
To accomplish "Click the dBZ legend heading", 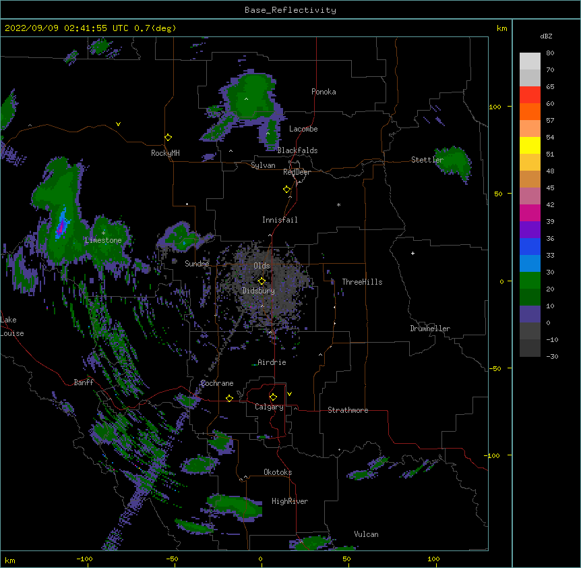I will tap(546, 36).
